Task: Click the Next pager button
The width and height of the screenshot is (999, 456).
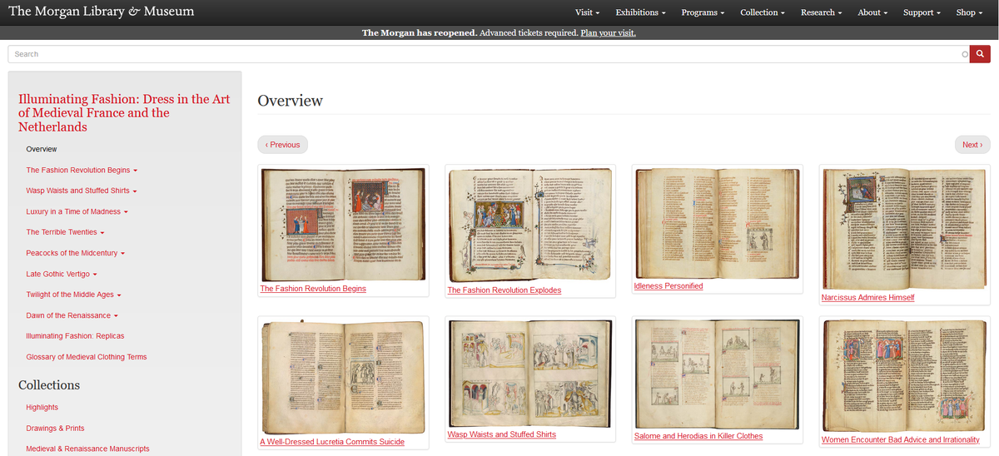Action: pos(972,145)
